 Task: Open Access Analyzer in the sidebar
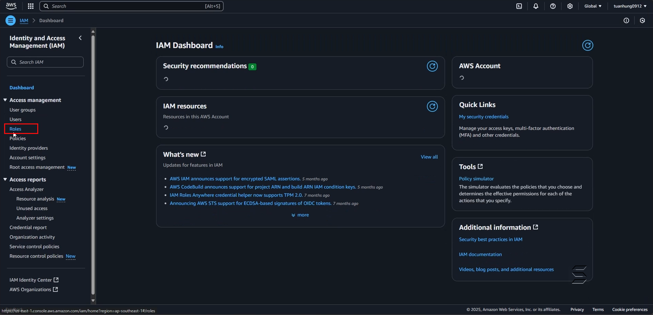click(x=27, y=189)
